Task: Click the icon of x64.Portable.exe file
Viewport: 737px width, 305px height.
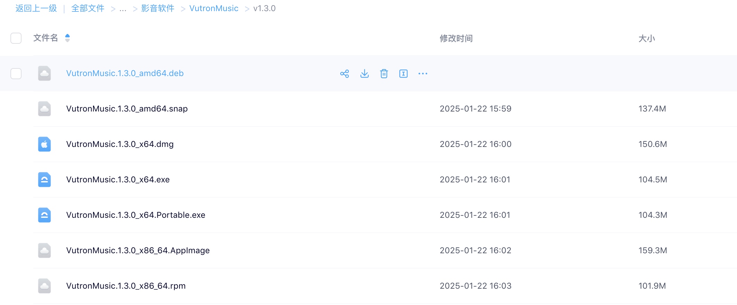Action: coord(44,215)
